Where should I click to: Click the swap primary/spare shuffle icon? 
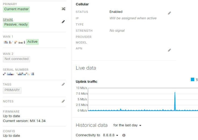[x=63, y=9]
